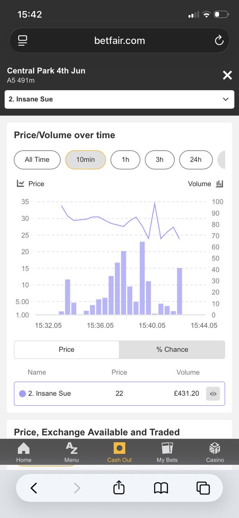Show the open tabs overview

pyautogui.click(x=203, y=488)
